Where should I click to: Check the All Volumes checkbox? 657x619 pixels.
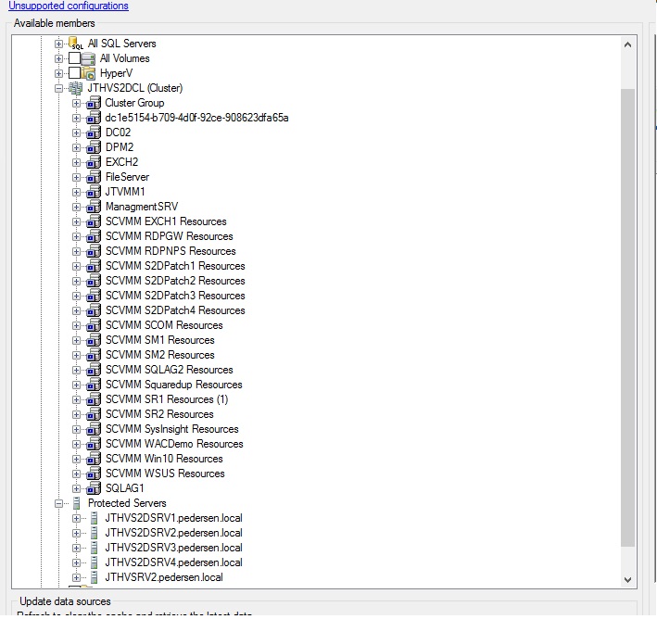[x=74, y=57]
